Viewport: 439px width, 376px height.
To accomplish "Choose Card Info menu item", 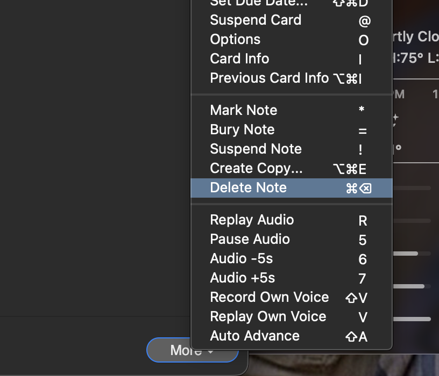I will [x=292, y=59].
